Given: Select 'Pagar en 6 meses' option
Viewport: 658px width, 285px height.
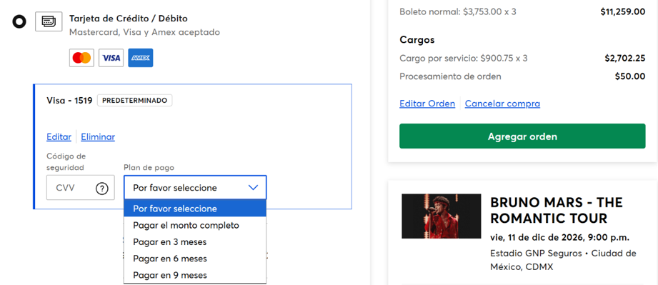Looking at the screenshot, I should [195, 259].
